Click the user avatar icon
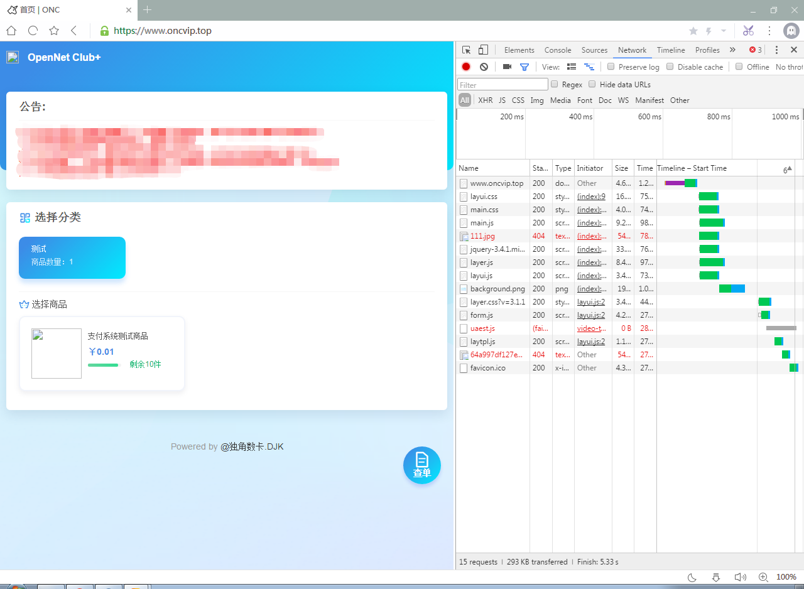The width and height of the screenshot is (804, 589). pyautogui.click(x=791, y=31)
